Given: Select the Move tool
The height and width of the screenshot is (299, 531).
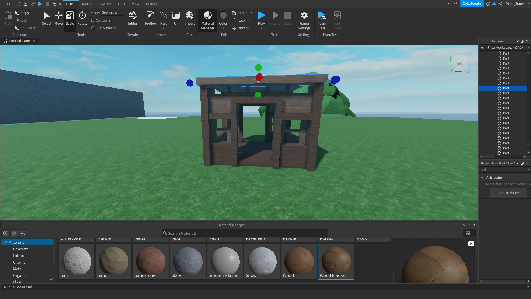Looking at the screenshot, I should click(x=58, y=18).
